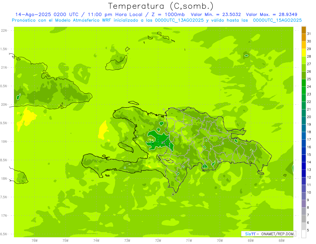Image resolution: width=316 pixels, height=244 pixels.
Task: Click the '74W' longitude label
Action: (96, 241)
